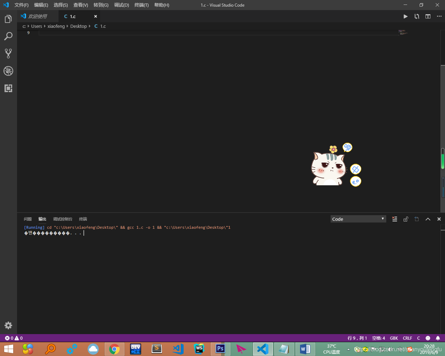Click the bottom smiley bubble beside the cat
Screen dimensions: 445x356
[356, 181]
